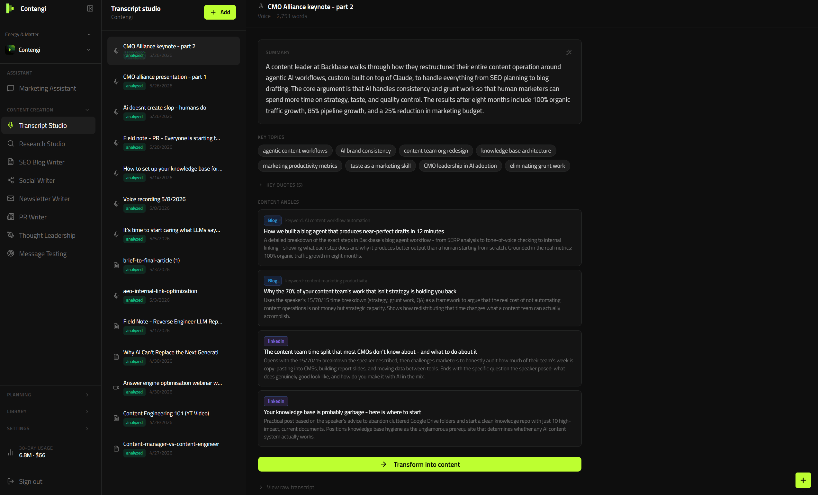Click the Newsletter Writer envelope icon
The image size is (818, 495).
tap(11, 199)
